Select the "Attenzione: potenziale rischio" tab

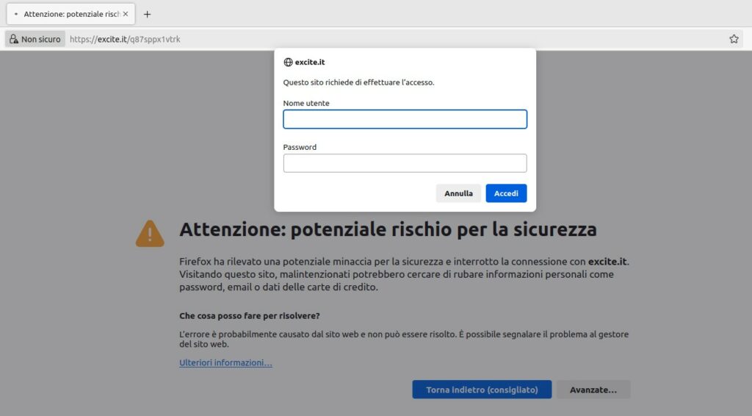(x=70, y=14)
